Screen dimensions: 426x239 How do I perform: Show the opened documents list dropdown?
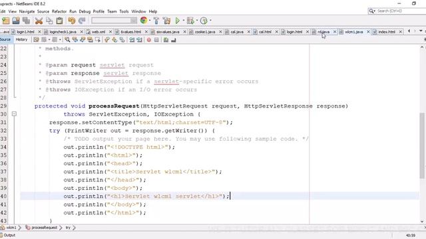(x=421, y=31)
